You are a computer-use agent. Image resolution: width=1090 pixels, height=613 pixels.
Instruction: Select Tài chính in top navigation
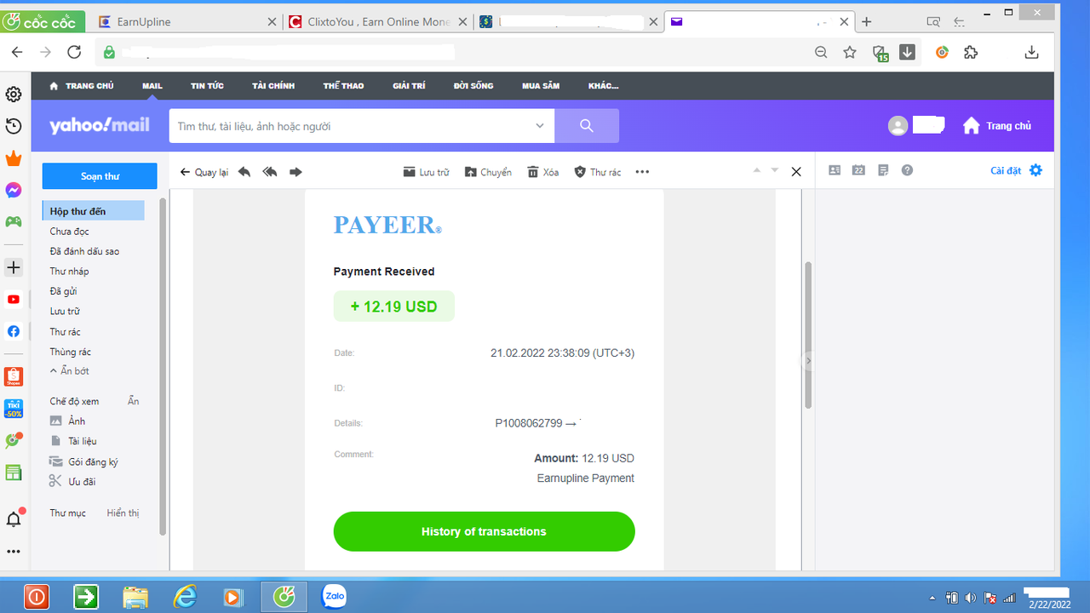point(273,86)
